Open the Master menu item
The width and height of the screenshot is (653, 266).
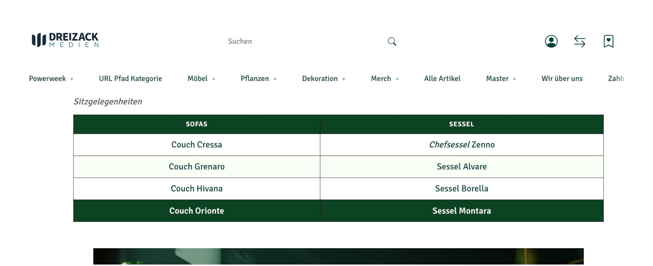(497, 78)
